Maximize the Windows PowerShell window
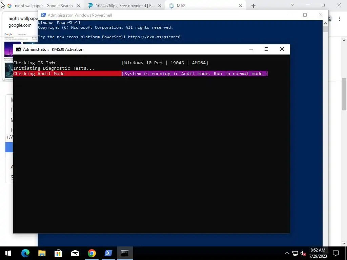Screen dimensions: 347x260 [305, 15]
